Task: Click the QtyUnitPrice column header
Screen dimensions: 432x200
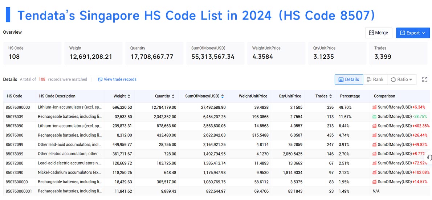Action: (x=290, y=96)
